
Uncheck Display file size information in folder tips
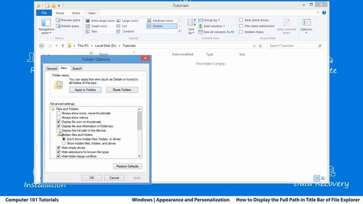(x=58, y=126)
